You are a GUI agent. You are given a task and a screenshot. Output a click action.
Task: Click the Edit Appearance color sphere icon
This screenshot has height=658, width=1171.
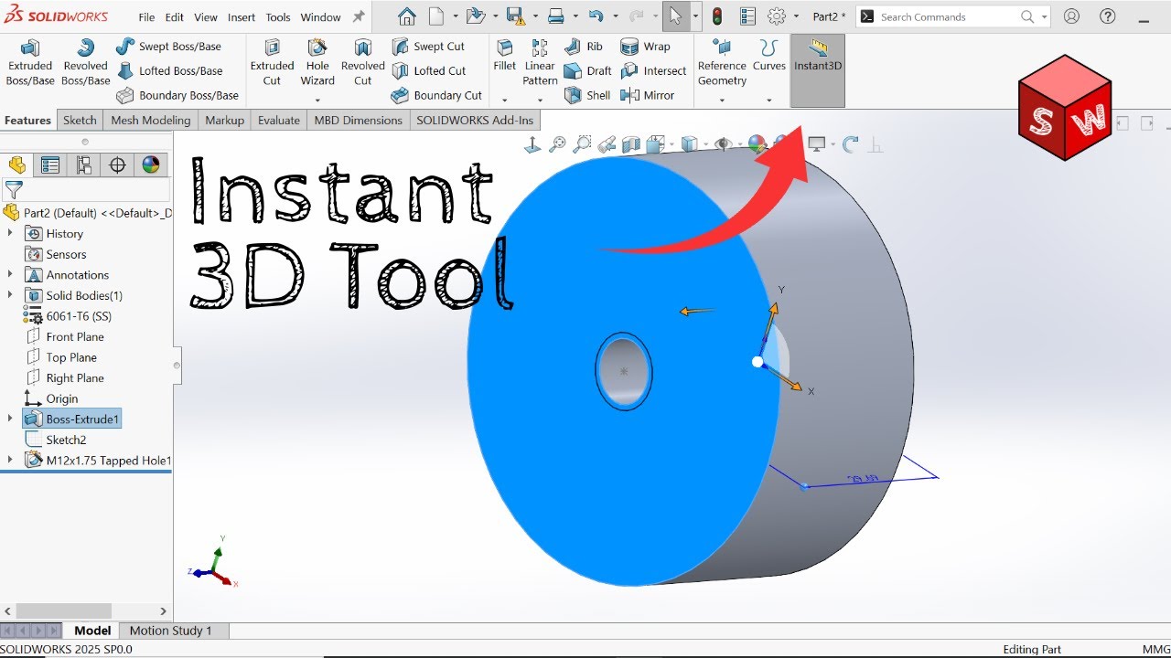[x=757, y=143]
